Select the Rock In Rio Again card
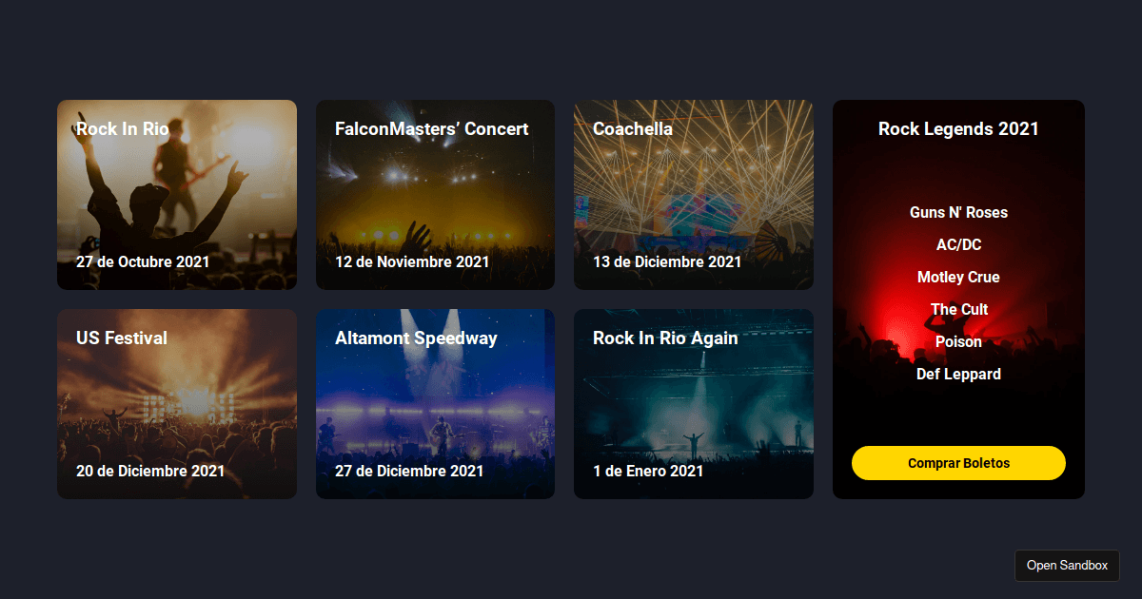The image size is (1142, 599). point(693,404)
